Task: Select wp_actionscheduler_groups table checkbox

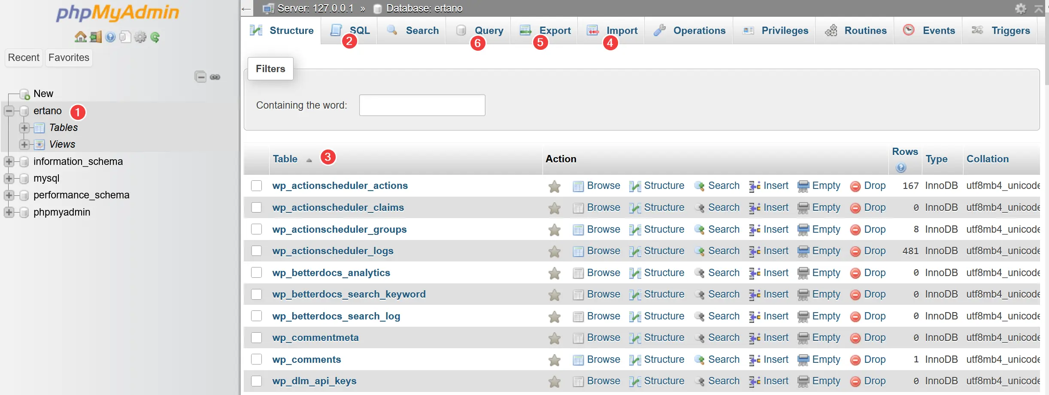Action: tap(256, 229)
